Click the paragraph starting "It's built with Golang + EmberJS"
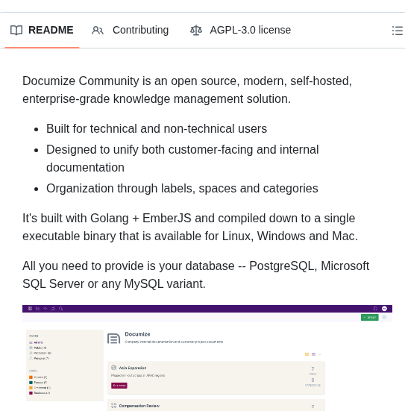The image size is (405, 411). 190,228
